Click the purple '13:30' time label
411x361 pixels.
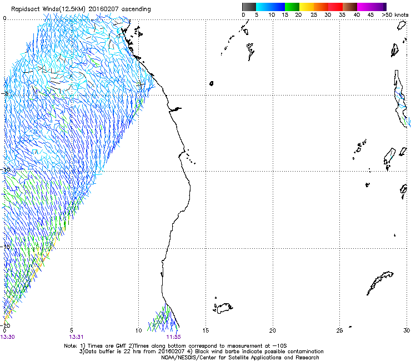pyautogui.click(x=8, y=337)
